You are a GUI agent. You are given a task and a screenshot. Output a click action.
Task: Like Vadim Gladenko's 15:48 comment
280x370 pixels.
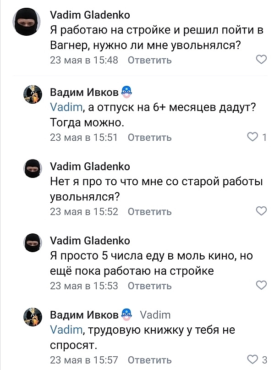[x=261, y=60]
